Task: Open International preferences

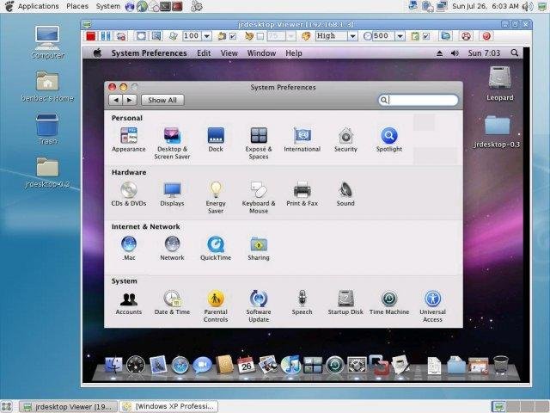Action: point(302,139)
